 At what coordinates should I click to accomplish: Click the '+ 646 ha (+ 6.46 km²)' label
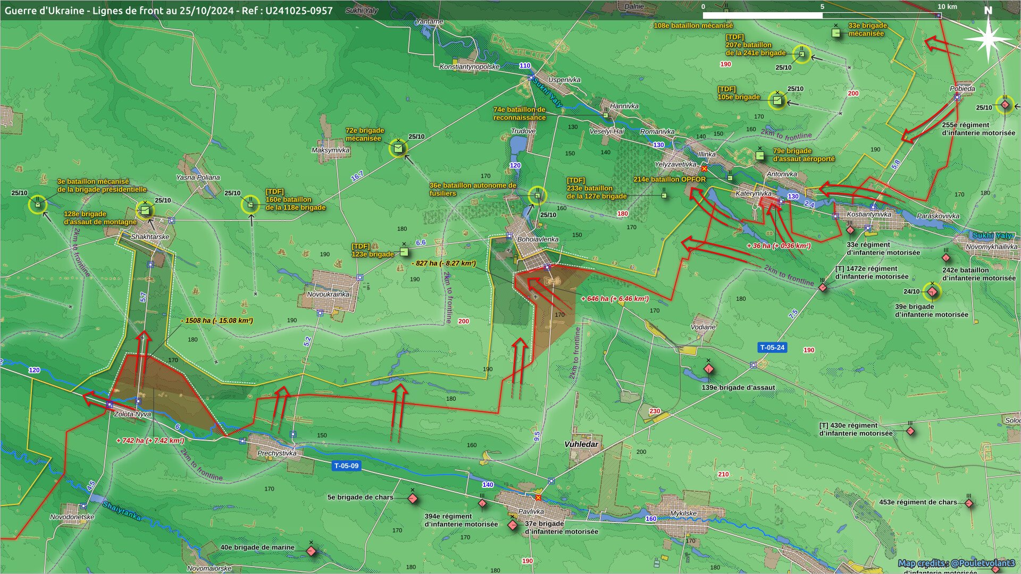615,299
